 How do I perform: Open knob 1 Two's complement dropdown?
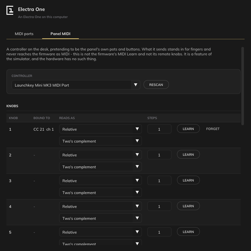pos(100,141)
